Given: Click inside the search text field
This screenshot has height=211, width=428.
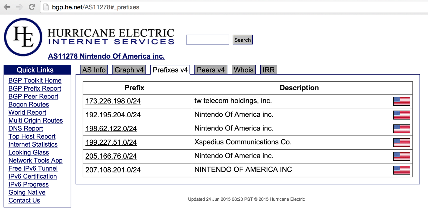Looking at the screenshot, I should click(207, 40).
